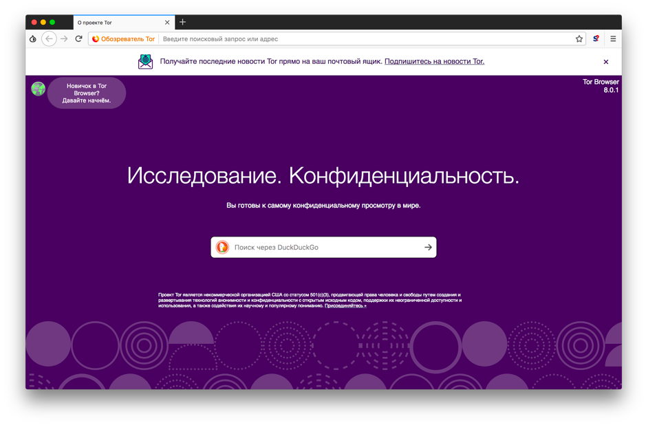Click the newsletter envelope icon
This screenshot has height=425, width=646.
145,61
